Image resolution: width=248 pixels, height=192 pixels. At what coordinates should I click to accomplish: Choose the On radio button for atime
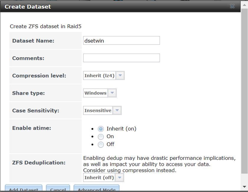(x=101, y=137)
